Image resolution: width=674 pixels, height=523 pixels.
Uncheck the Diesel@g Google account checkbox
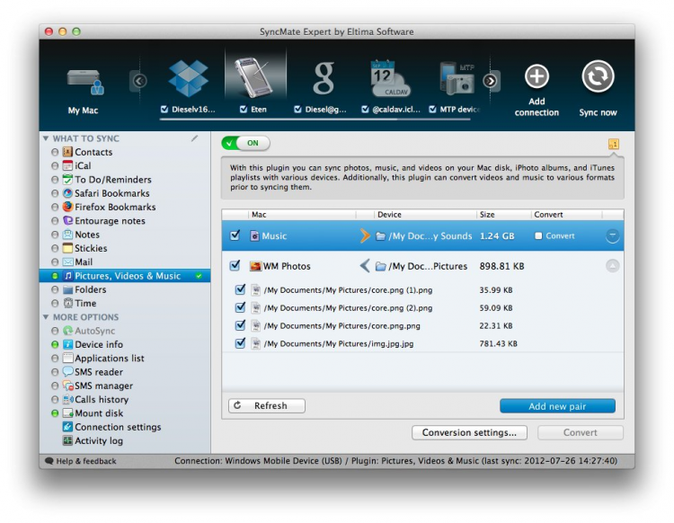297,109
